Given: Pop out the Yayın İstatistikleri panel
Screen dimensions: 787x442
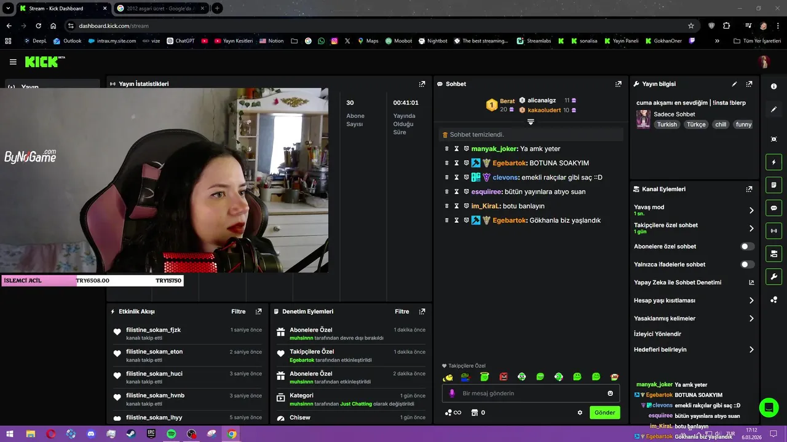Looking at the screenshot, I should pos(422,84).
